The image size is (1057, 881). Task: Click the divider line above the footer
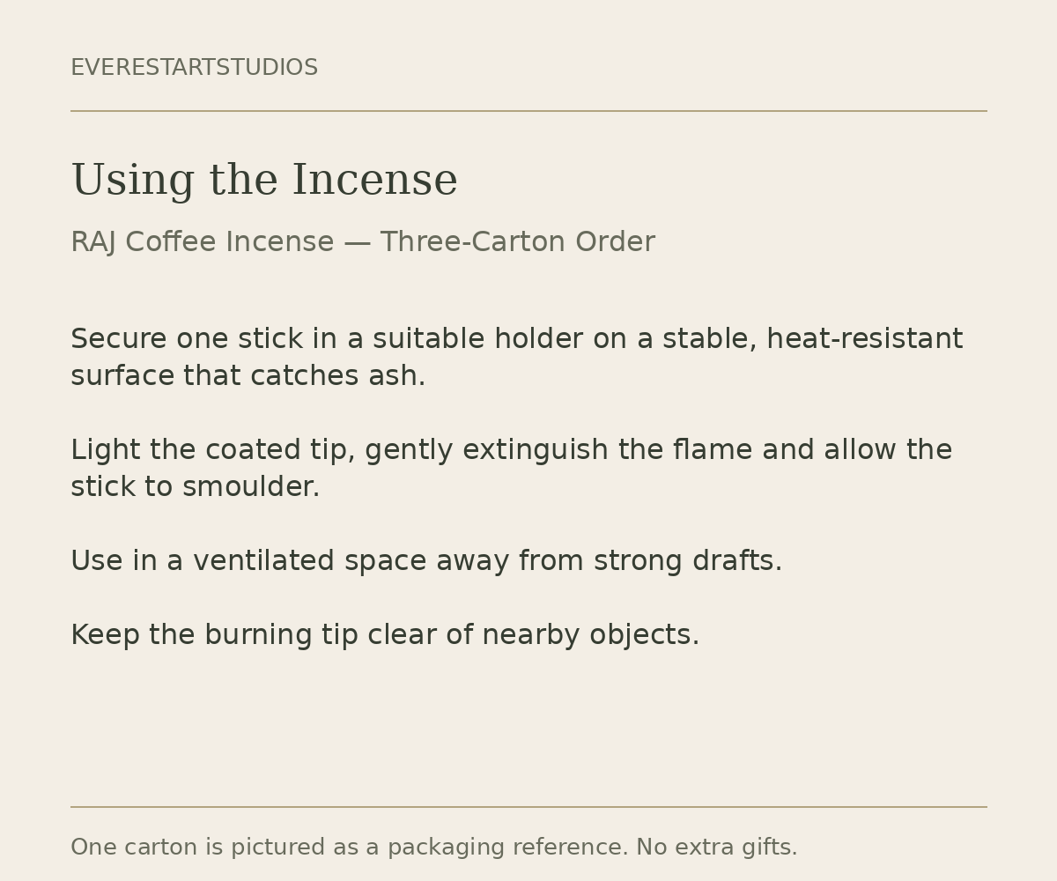528,807
